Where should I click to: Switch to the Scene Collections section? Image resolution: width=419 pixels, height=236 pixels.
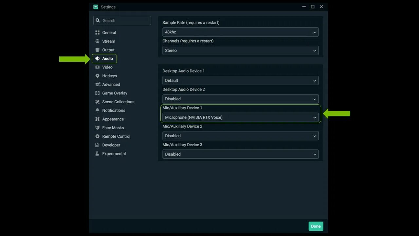pos(118,102)
